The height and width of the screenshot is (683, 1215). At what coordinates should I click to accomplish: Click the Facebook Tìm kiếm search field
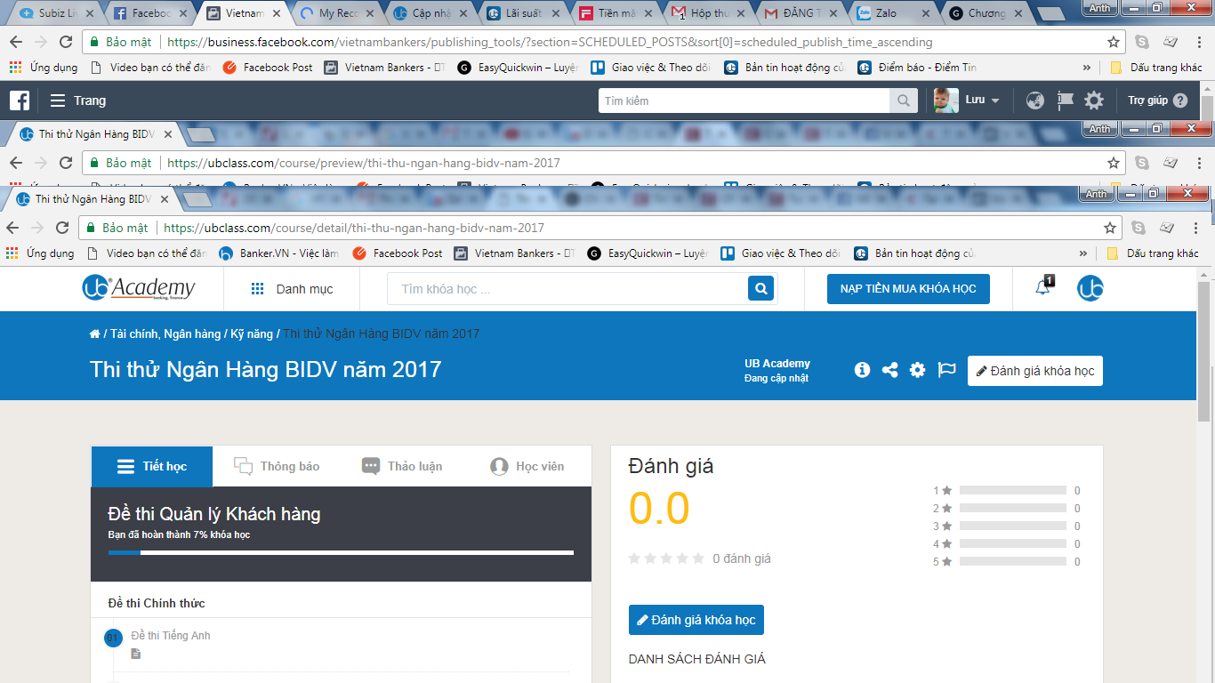(x=744, y=100)
